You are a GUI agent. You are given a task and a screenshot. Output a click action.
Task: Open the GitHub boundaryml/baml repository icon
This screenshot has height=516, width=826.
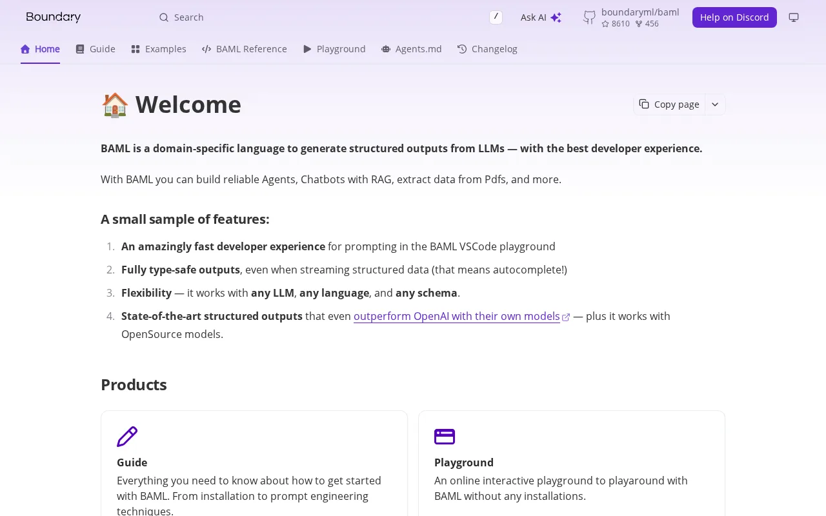[589, 17]
